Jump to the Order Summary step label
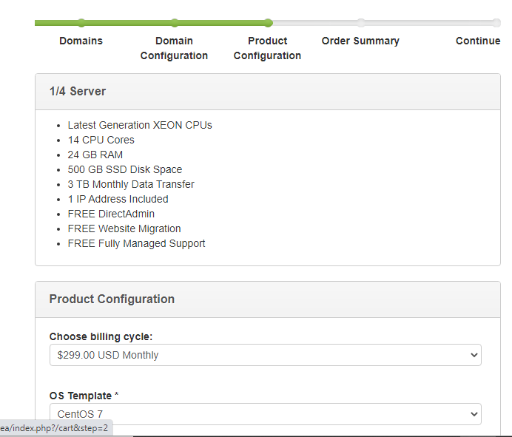 coord(360,41)
